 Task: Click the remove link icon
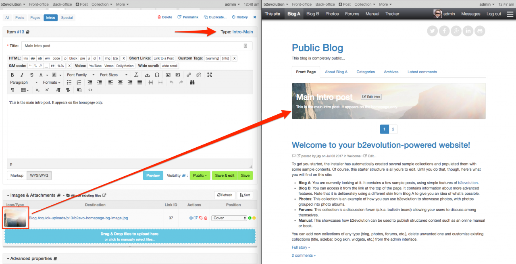coord(198,75)
